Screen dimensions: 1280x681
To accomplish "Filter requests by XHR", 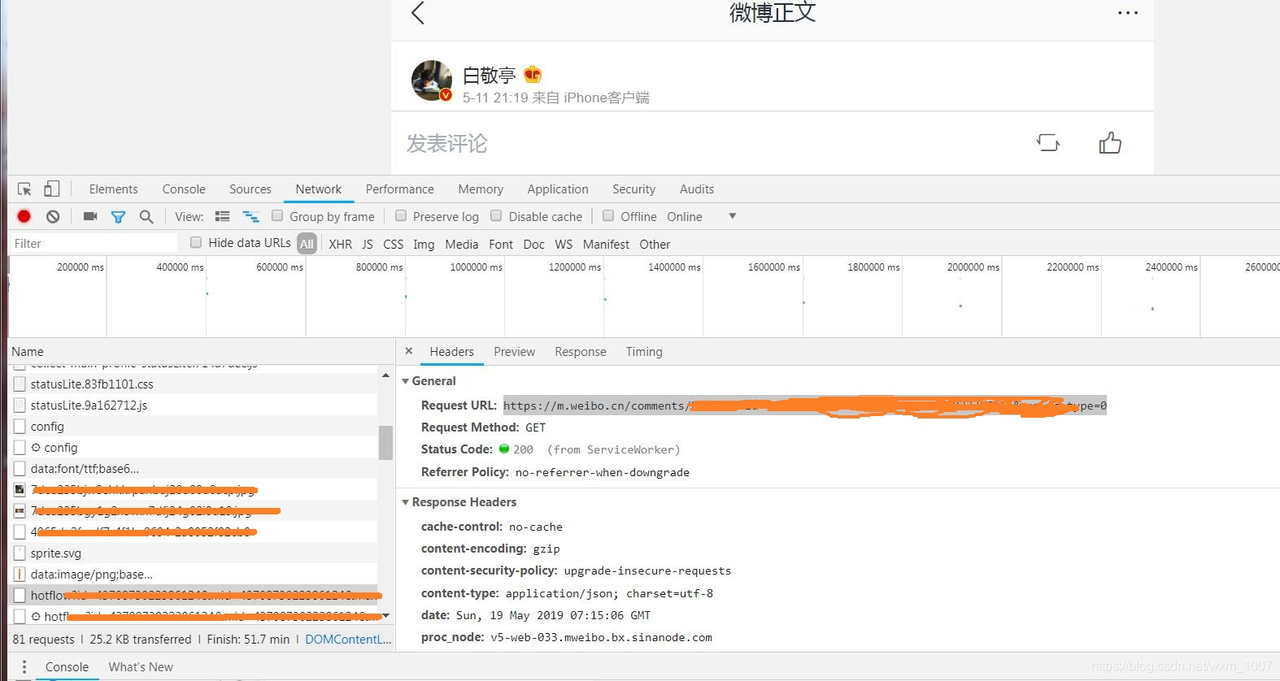I will [341, 245].
